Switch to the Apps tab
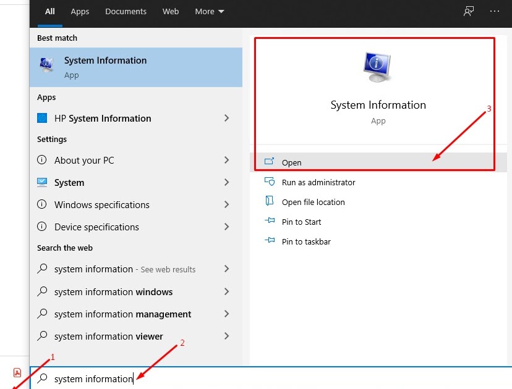 click(x=80, y=11)
